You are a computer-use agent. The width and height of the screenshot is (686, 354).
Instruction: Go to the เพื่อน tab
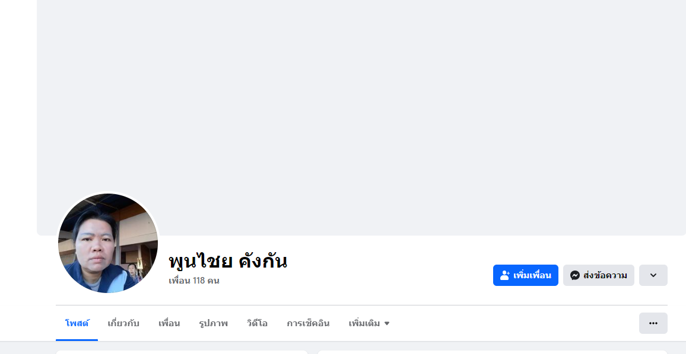169,323
